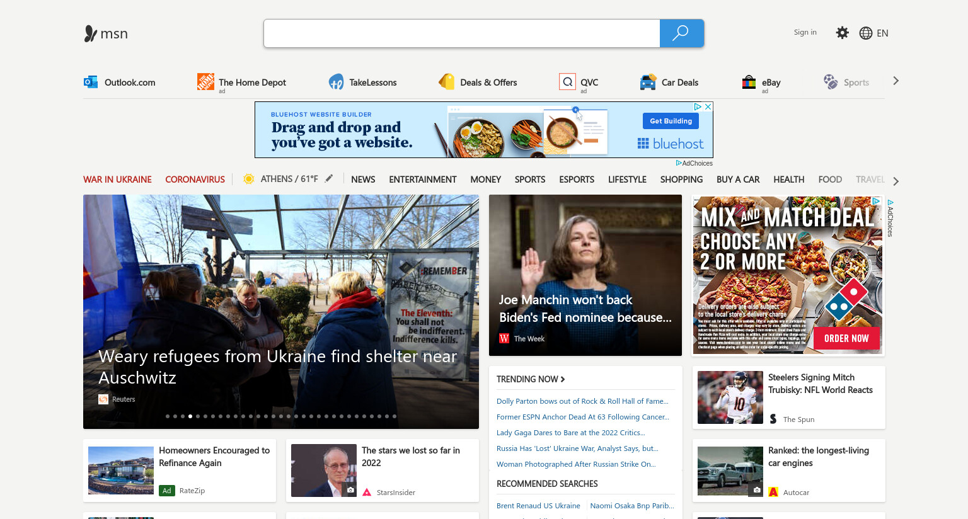Image resolution: width=968 pixels, height=519 pixels.
Task: Click gallery camera icon on car engines photo
Action: 757,490
